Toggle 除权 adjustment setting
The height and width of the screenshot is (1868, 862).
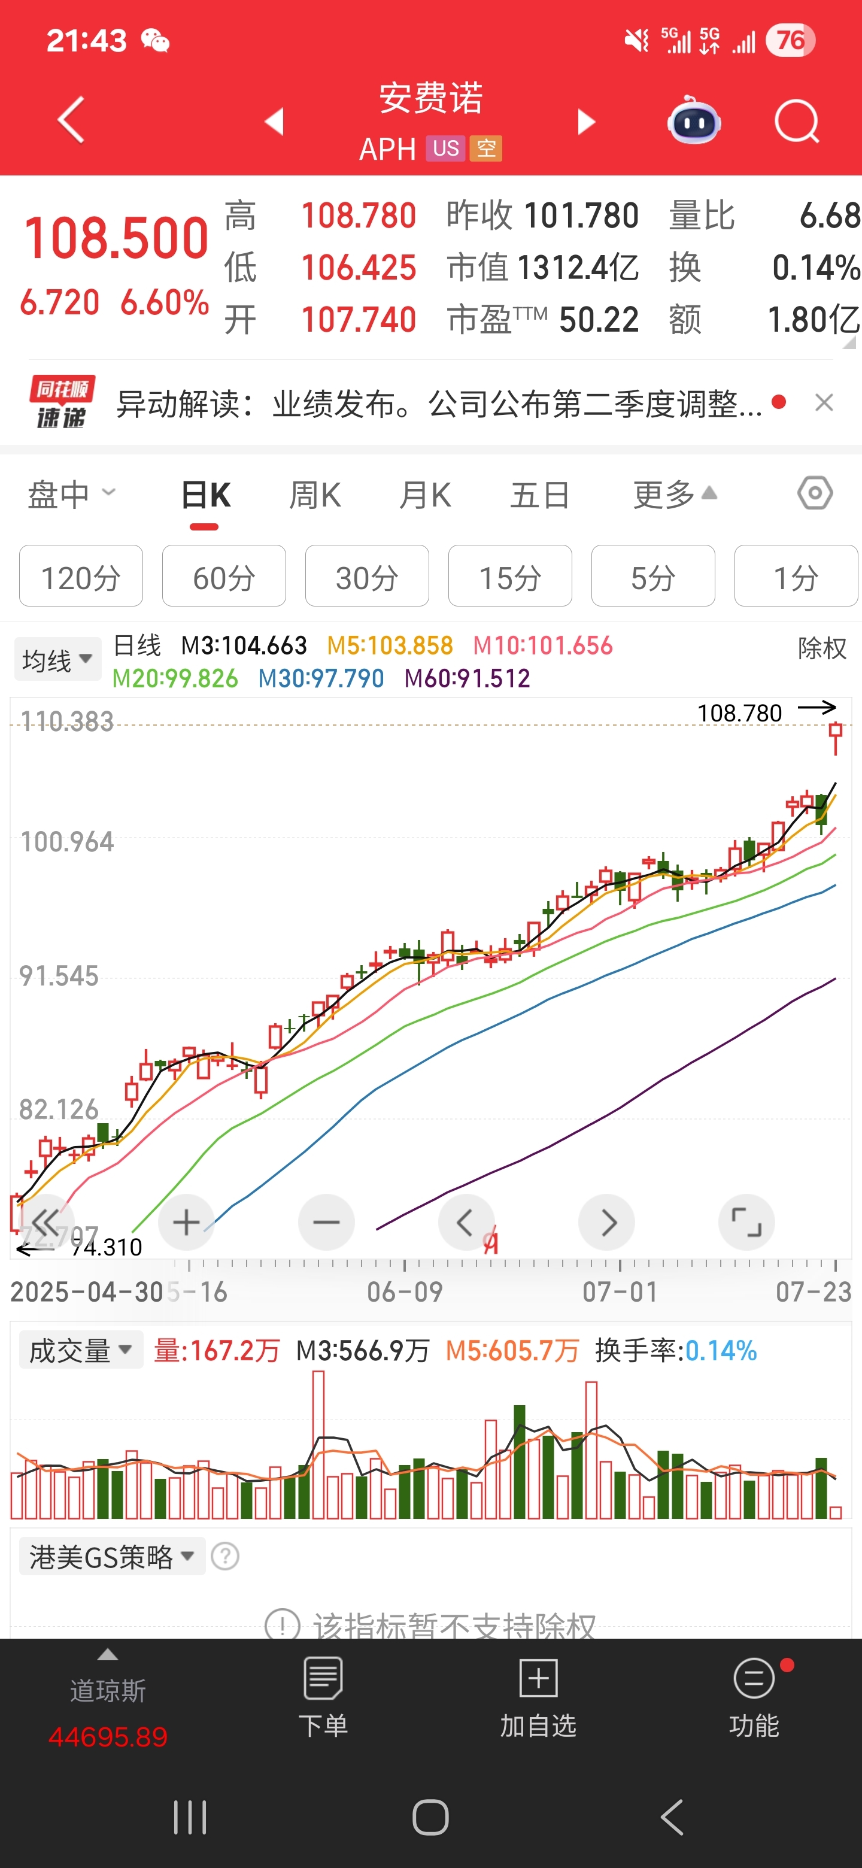(x=822, y=648)
